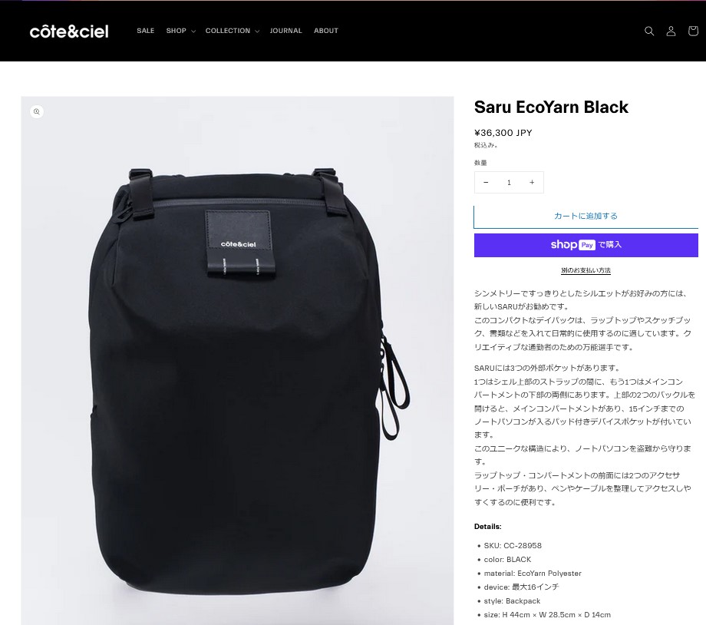Screen dimensions: 706x625
Task: Click the chevron next to COLLECTION
Action: [x=257, y=31]
